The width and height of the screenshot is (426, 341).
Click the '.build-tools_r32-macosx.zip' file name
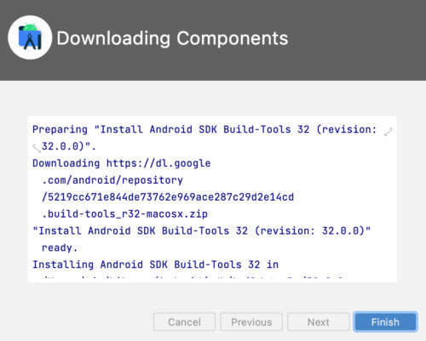[x=124, y=213]
